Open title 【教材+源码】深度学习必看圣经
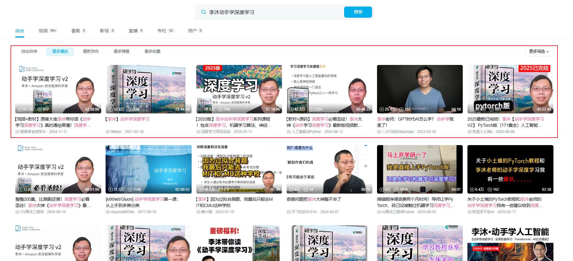The width and height of the screenshot is (573, 261). click(324, 122)
